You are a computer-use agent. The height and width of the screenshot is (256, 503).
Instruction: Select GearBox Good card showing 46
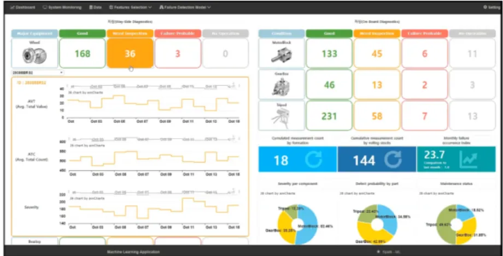(x=329, y=85)
